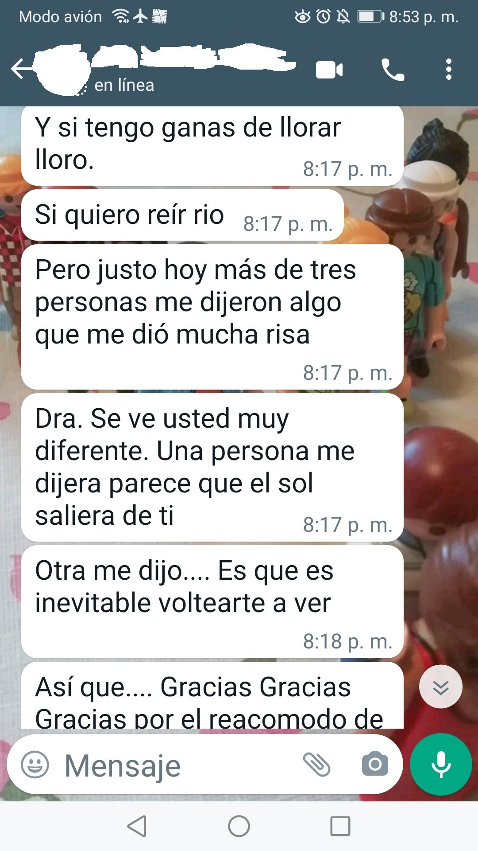Start a video call with the contact
The image size is (478, 851).
click(329, 70)
